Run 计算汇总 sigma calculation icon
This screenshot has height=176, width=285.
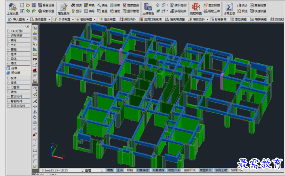229,8
